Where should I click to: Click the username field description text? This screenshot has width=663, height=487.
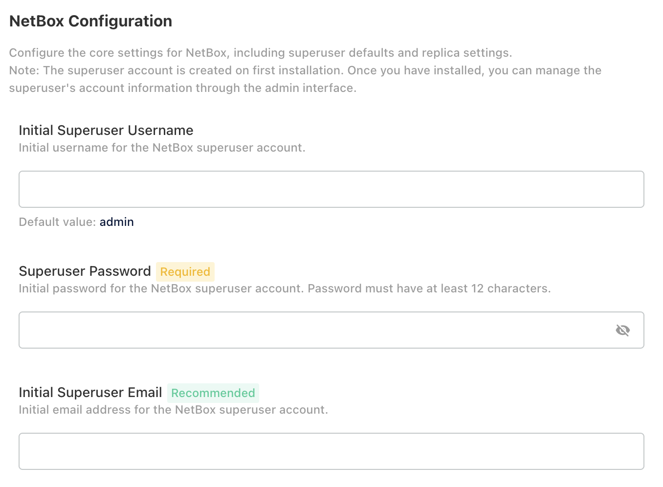coord(161,147)
